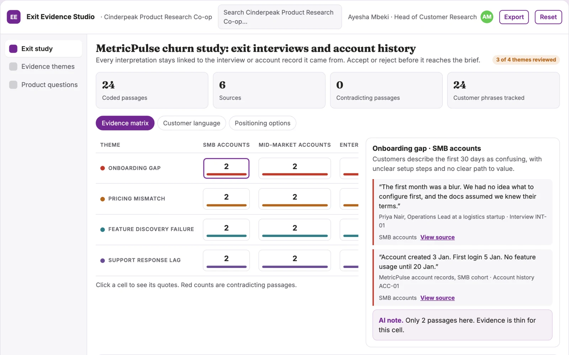569x355 pixels.
Task: Click the Priya Nair quote passage
Action: [462, 212]
